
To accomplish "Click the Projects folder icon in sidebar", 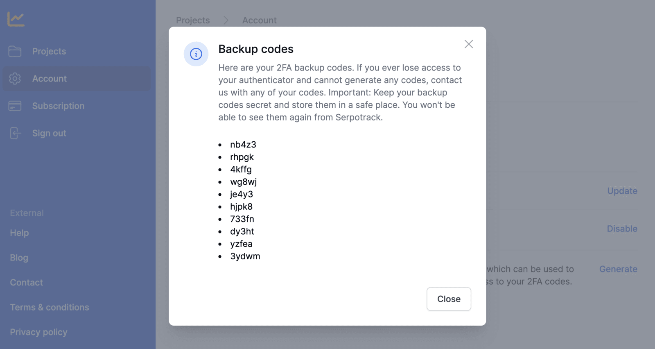I will pos(15,51).
